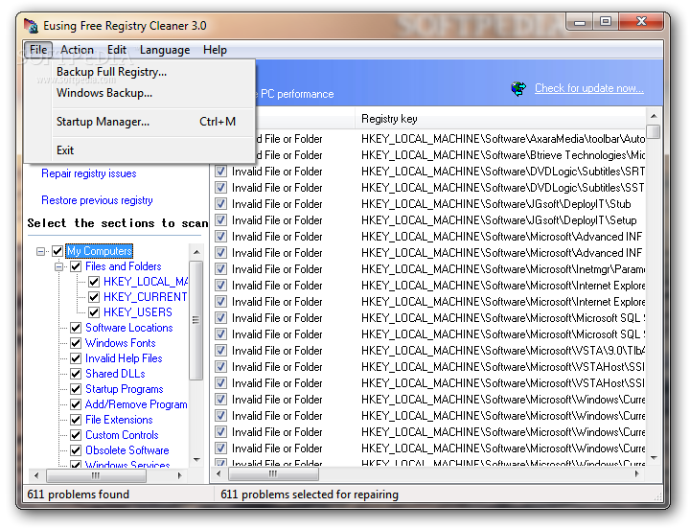Click scroll down arrow of results list
The height and width of the screenshot is (529, 690).
(654, 458)
